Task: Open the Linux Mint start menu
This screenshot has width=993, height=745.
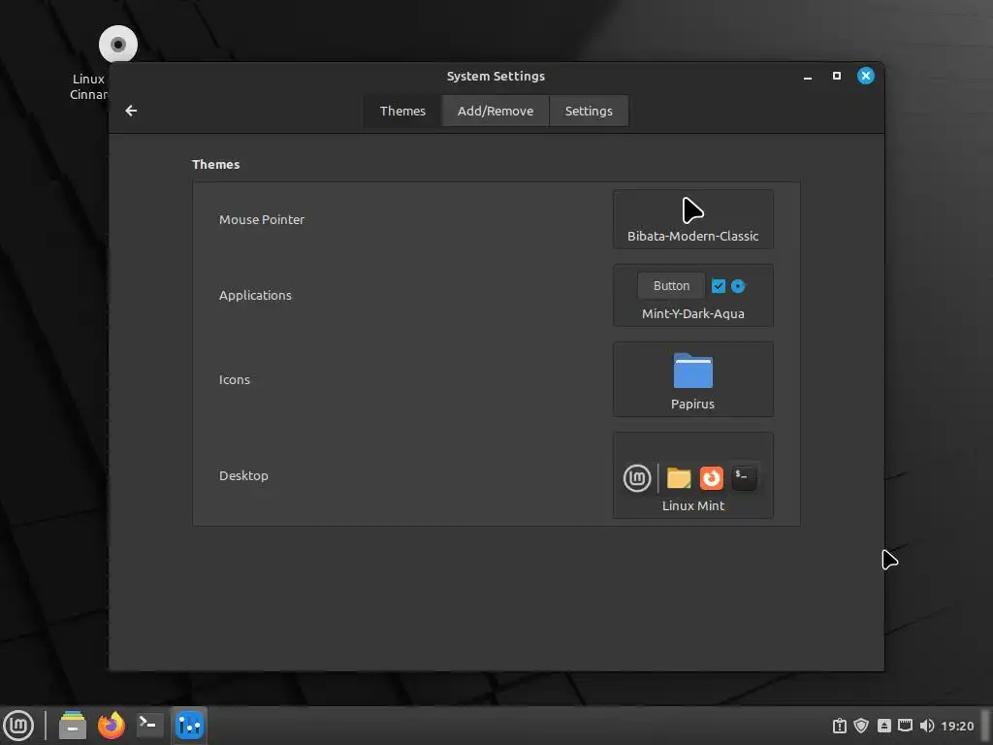Action: pyautogui.click(x=18, y=726)
